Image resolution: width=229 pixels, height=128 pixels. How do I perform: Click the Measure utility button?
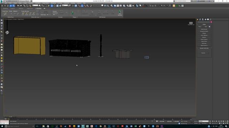click(204, 37)
